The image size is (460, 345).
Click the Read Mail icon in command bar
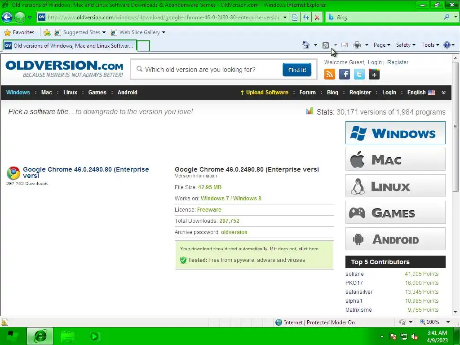pyautogui.click(x=345, y=45)
